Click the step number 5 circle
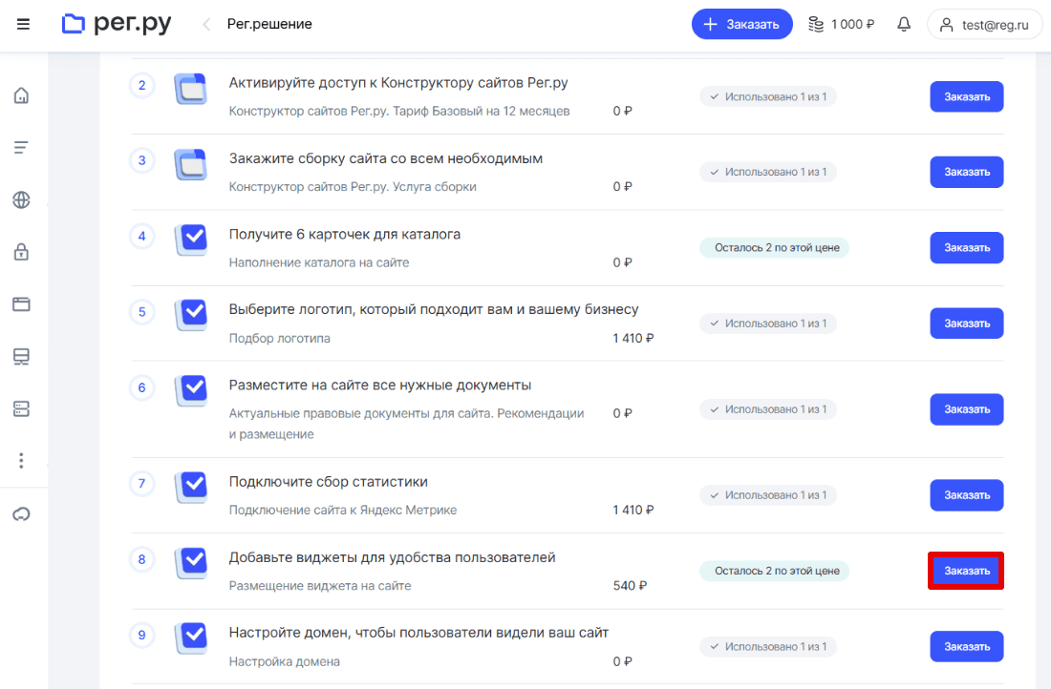The image size is (1051, 689). pos(142,312)
